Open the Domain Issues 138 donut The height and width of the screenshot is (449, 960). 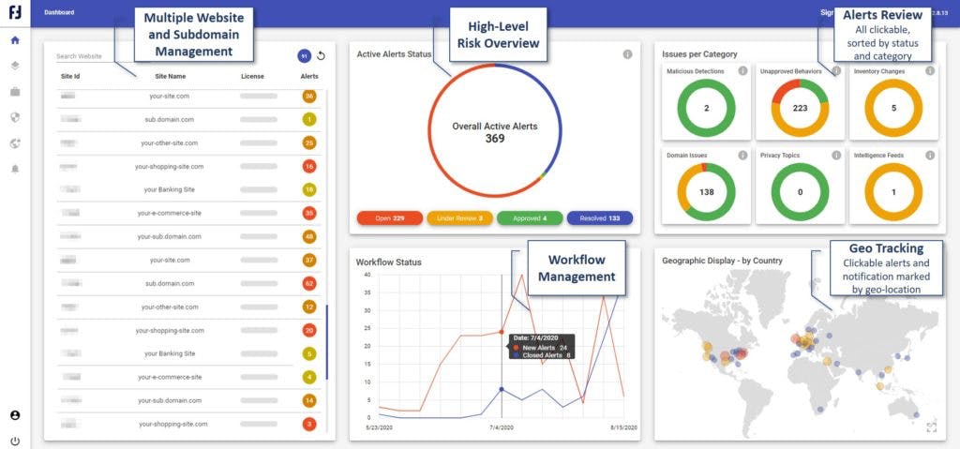[706, 192]
